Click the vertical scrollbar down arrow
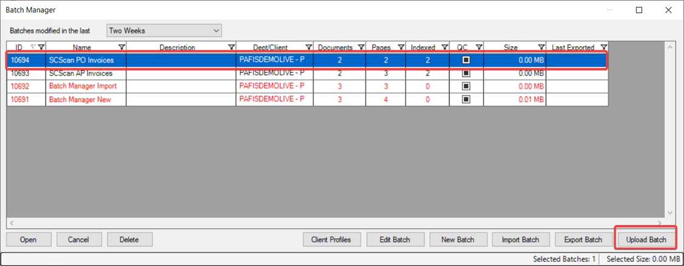Viewport: 684px width, 266px height. pos(671,213)
